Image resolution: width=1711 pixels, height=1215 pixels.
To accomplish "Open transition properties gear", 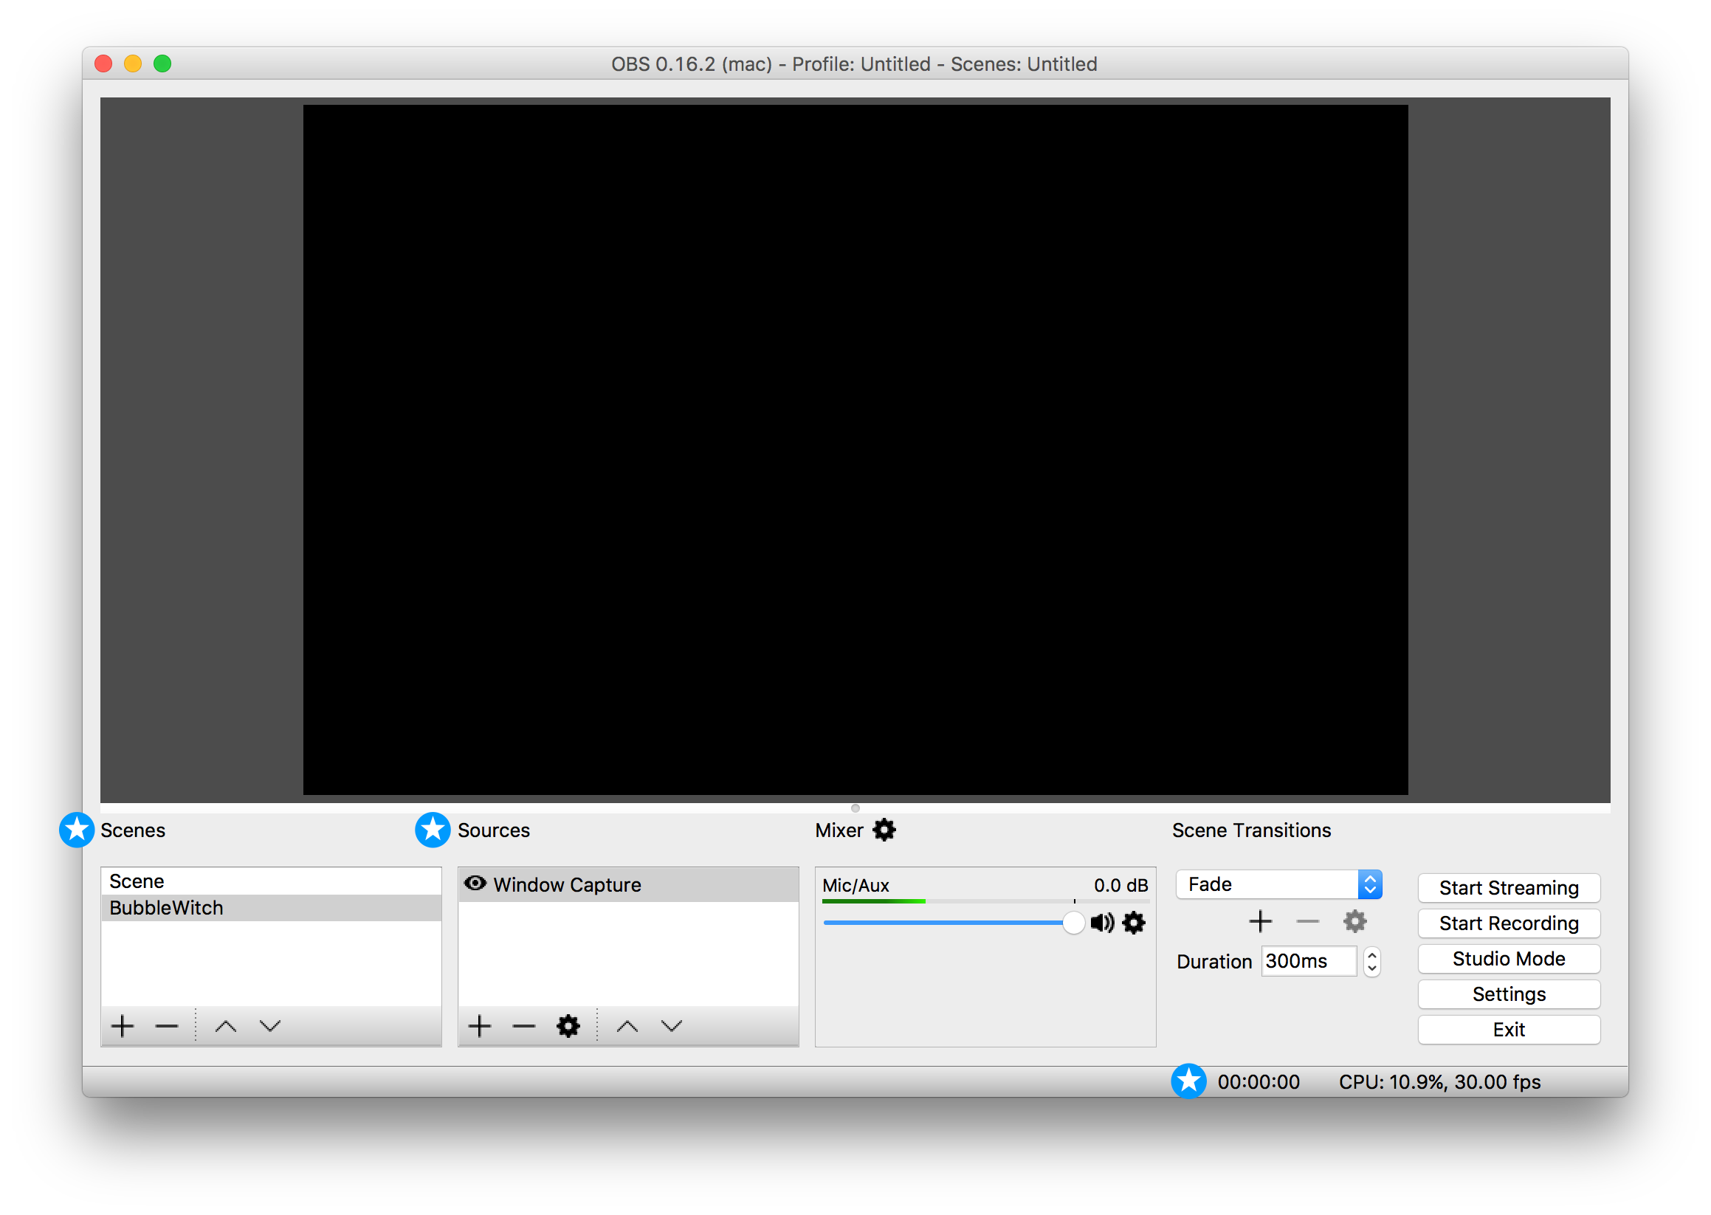I will pyautogui.click(x=1355, y=921).
